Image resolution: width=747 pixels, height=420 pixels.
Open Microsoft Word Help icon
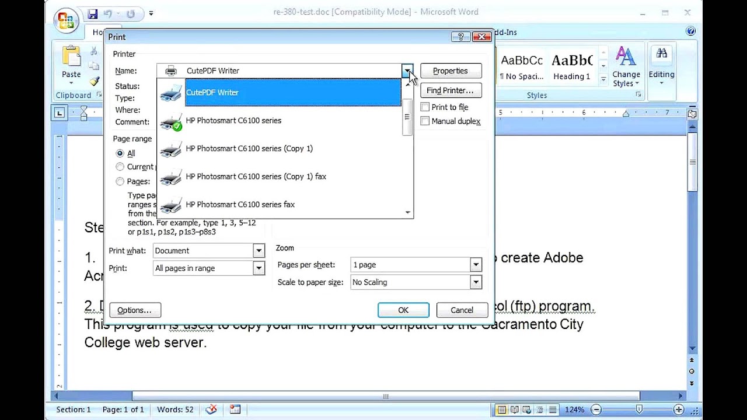click(691, 32)
